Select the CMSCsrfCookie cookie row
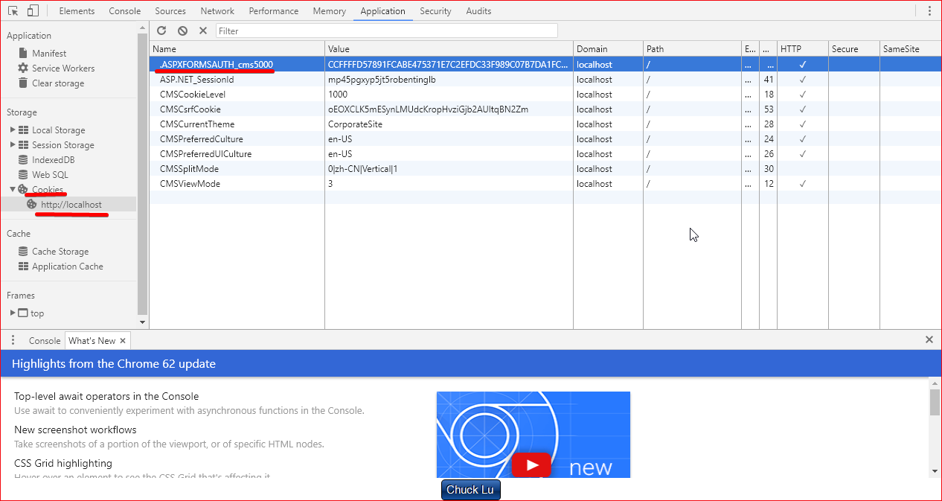 tap(545, 109)
